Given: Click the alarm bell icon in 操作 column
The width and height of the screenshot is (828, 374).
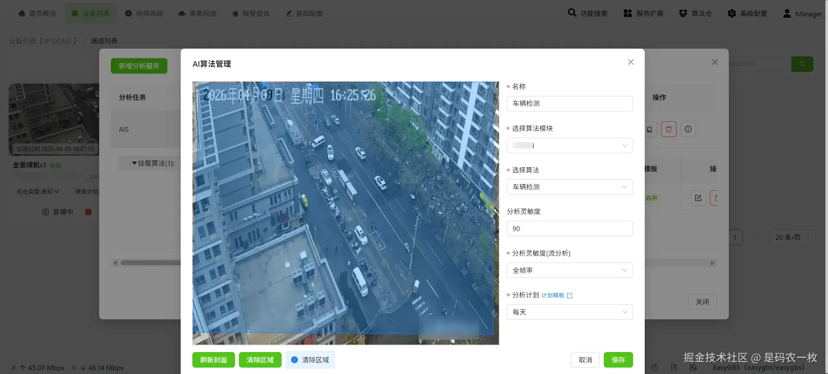Looking at the screenshot, I should point(650,129).
